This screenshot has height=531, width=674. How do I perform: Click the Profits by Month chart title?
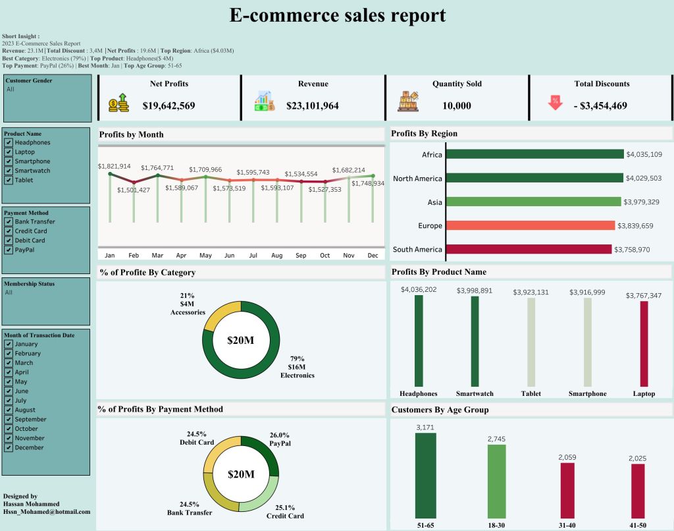(x=132, y=134)
